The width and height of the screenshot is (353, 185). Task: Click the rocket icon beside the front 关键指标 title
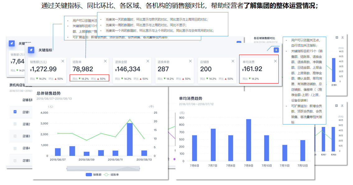[x=31, y=50]
